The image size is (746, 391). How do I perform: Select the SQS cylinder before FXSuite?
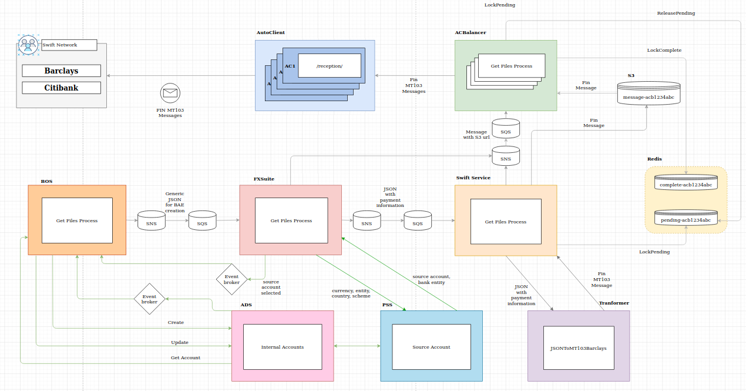coord(202,220)
